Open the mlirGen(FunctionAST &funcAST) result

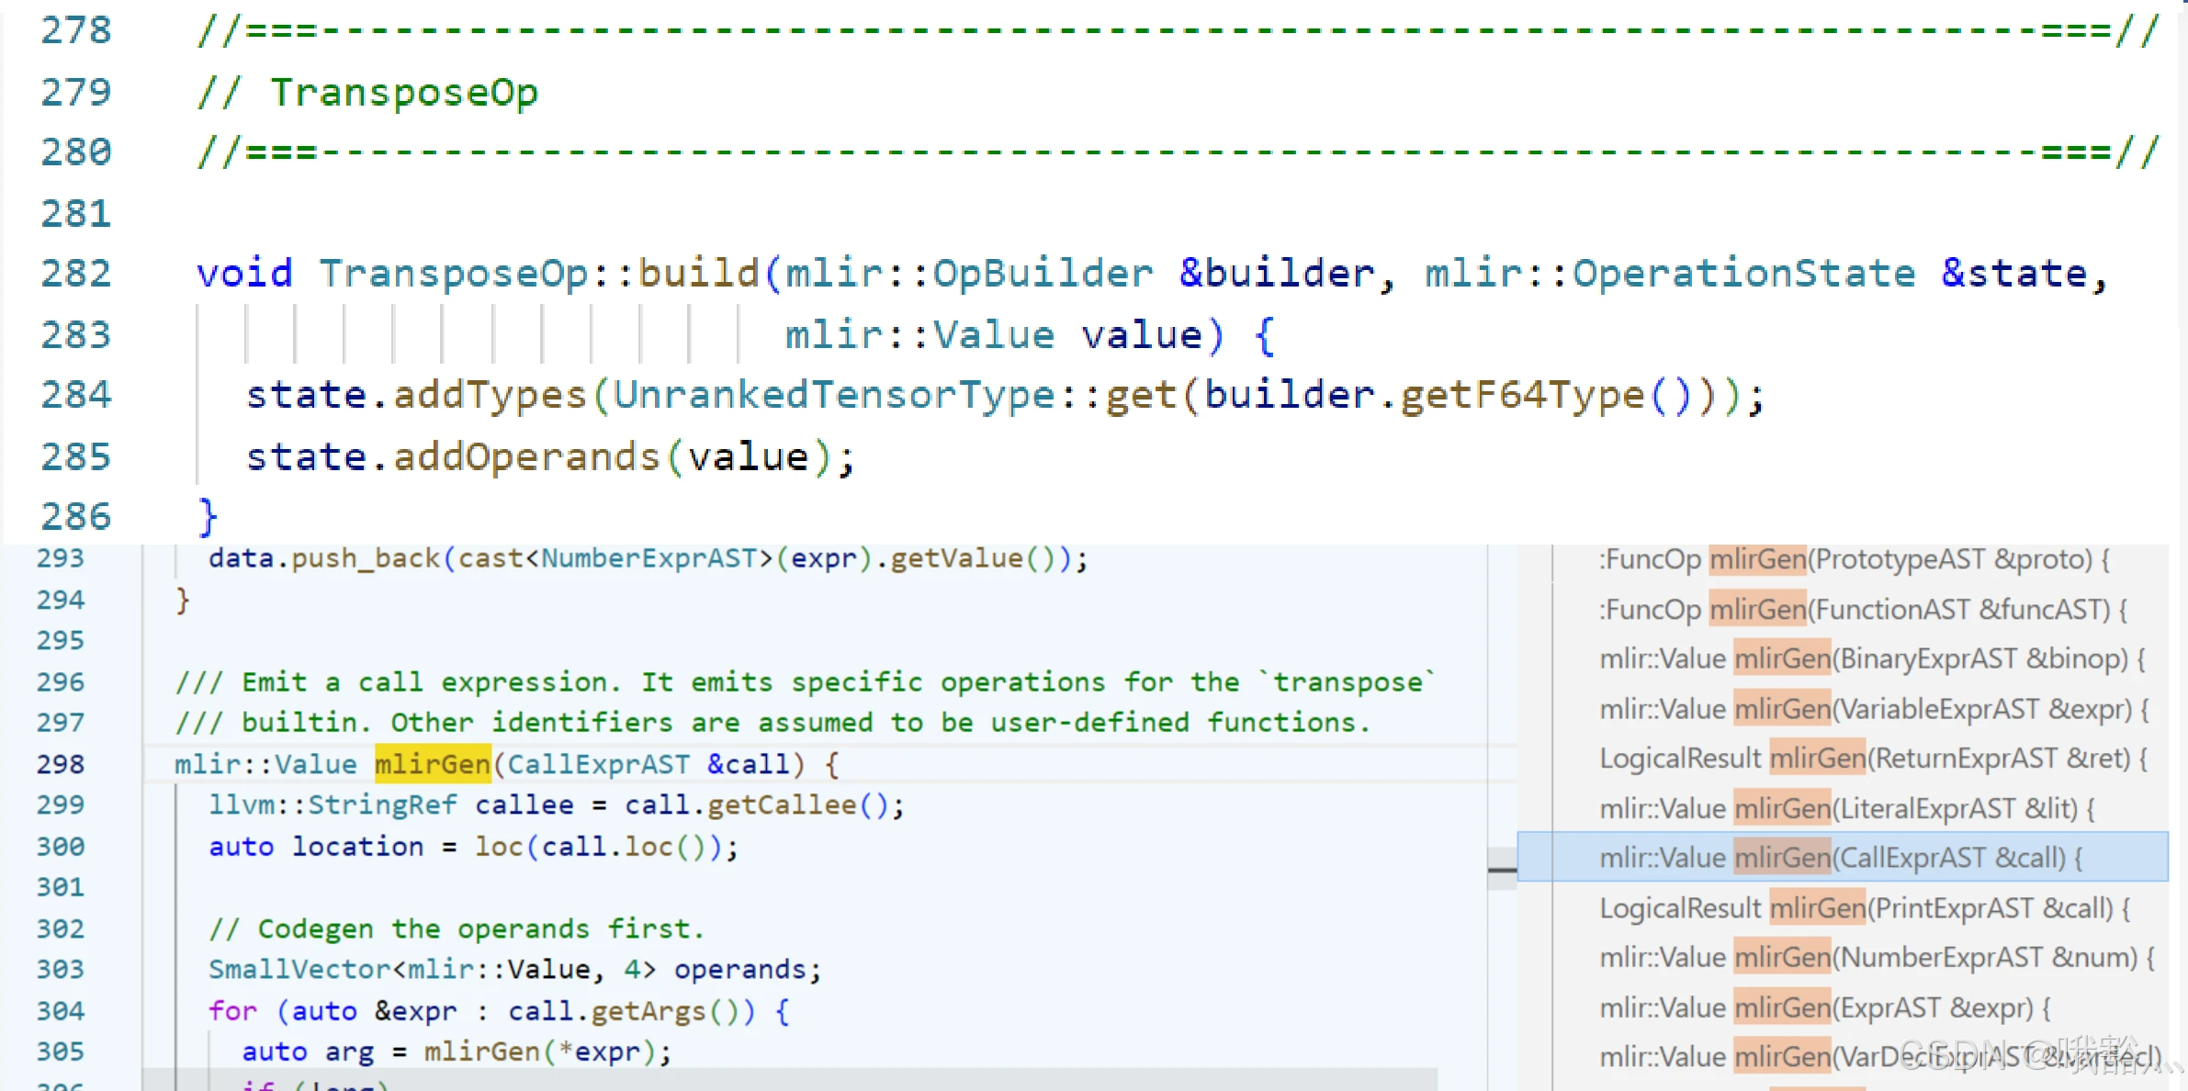point(1863,610)
